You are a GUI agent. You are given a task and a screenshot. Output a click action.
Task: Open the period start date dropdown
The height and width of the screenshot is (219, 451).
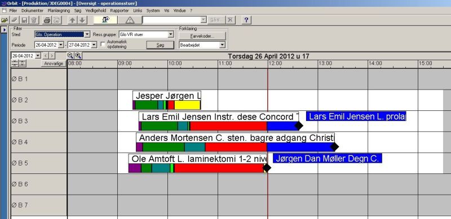click(61, 45)
